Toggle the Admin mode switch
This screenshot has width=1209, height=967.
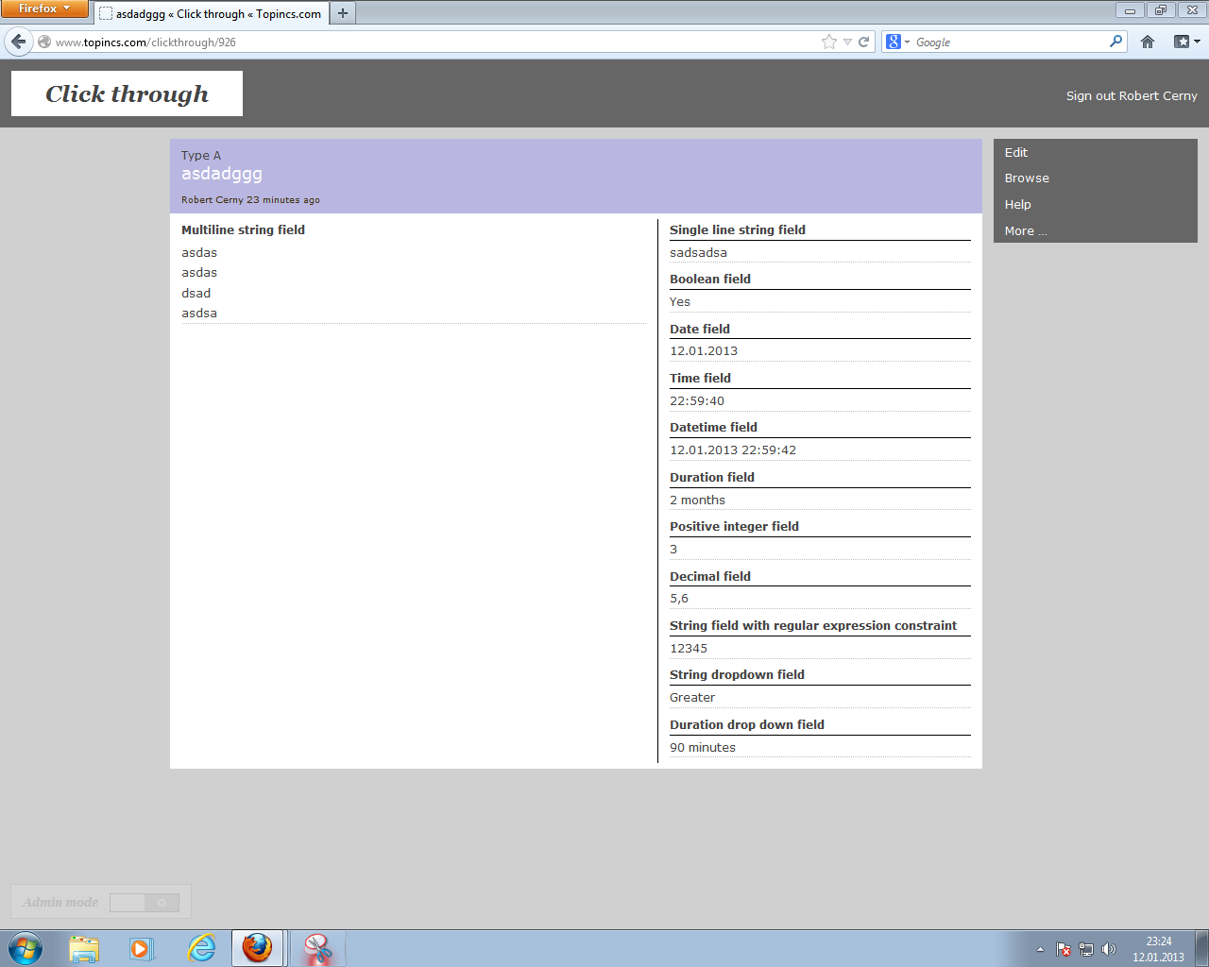click(144, 903)
